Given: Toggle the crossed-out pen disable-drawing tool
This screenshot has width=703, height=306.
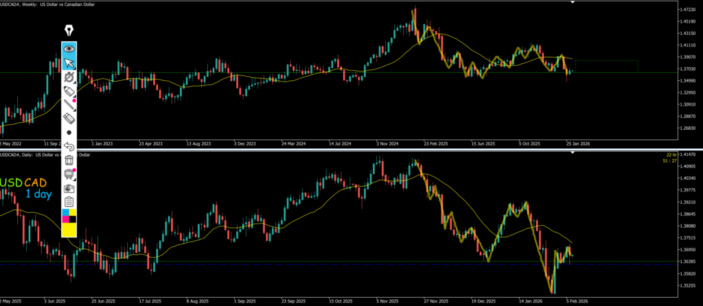Looking at the screenshot, I should tap(69, 79).
